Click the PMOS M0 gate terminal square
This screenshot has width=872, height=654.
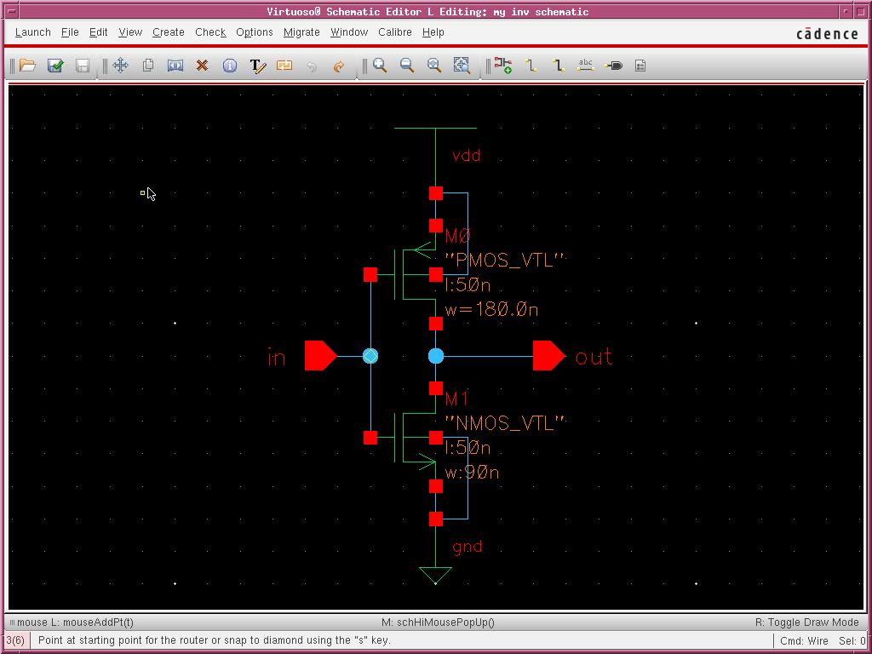click(x=370, y=275)
